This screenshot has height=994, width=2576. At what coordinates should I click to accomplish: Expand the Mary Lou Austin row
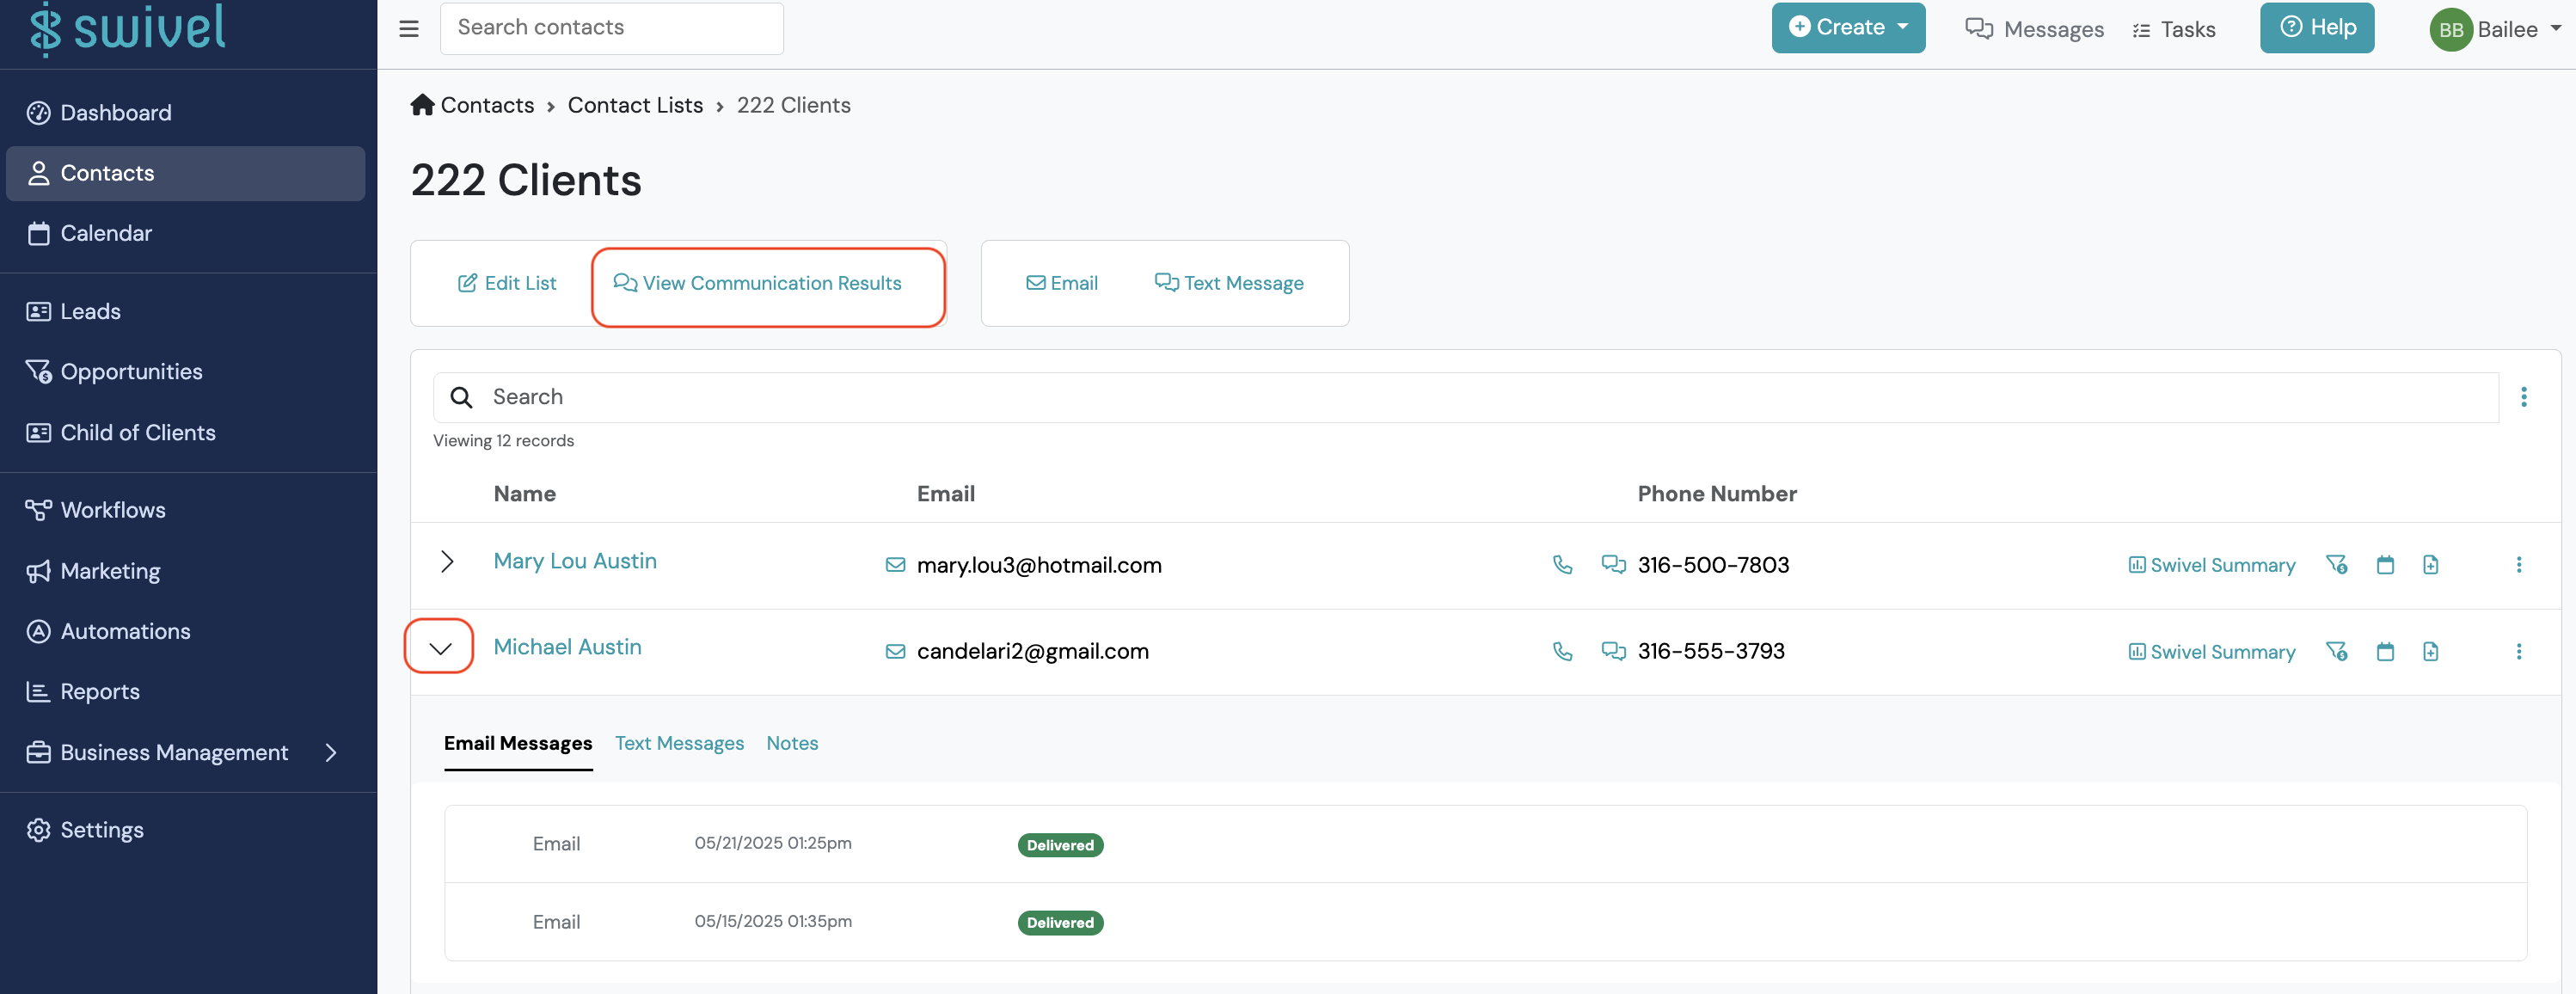pos(447,562)
